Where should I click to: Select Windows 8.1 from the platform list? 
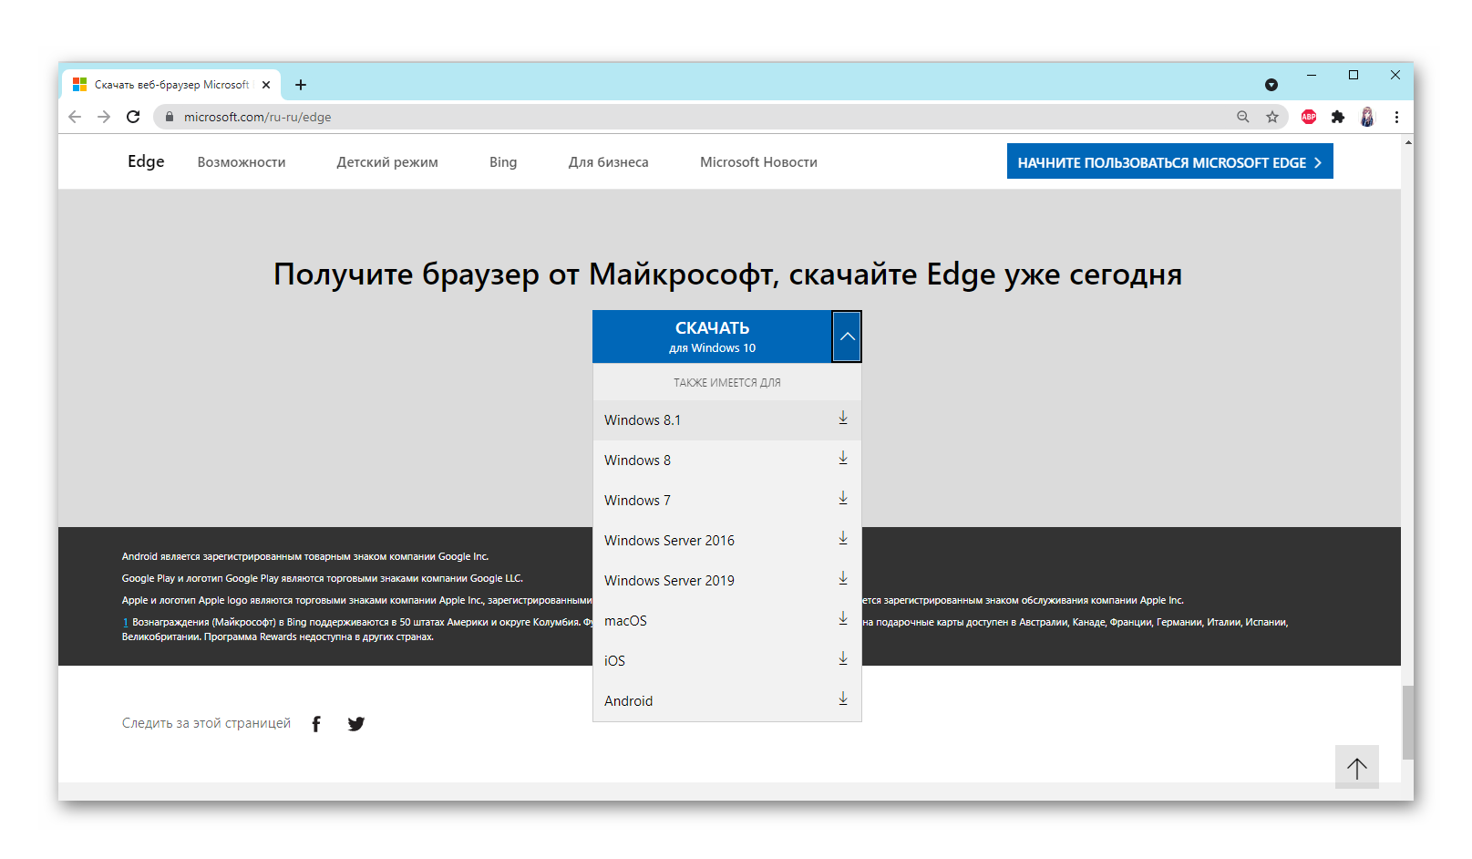pos(727,420)
